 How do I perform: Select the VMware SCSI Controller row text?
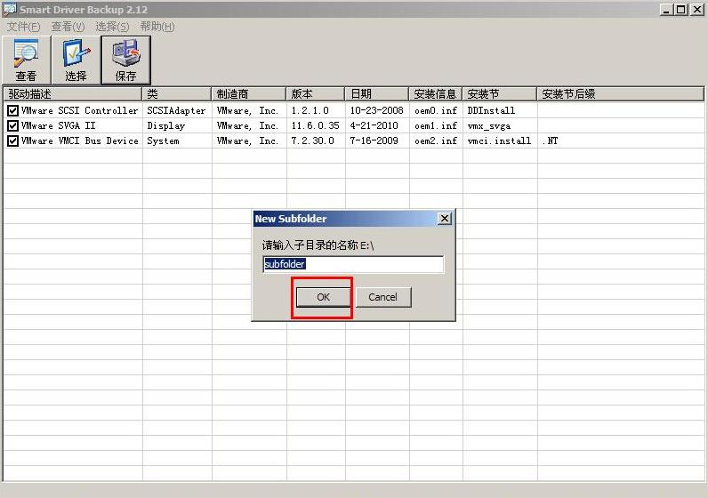click(x=79, y=110)
